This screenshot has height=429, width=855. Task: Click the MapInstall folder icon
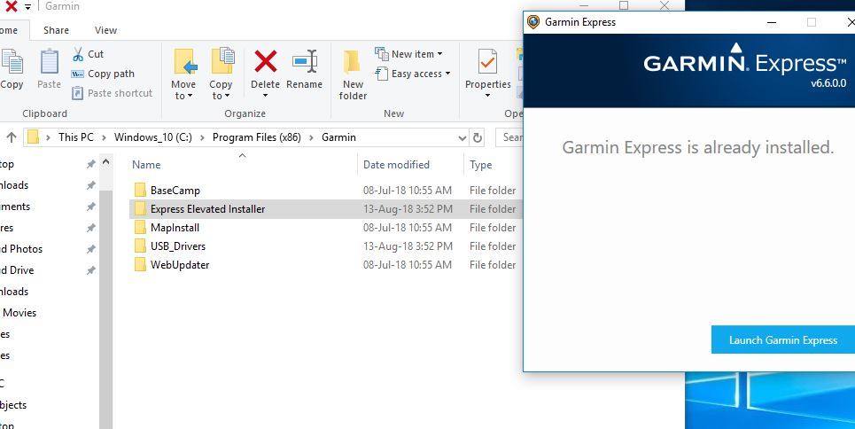pyautogui.click(x=140, y=227)
